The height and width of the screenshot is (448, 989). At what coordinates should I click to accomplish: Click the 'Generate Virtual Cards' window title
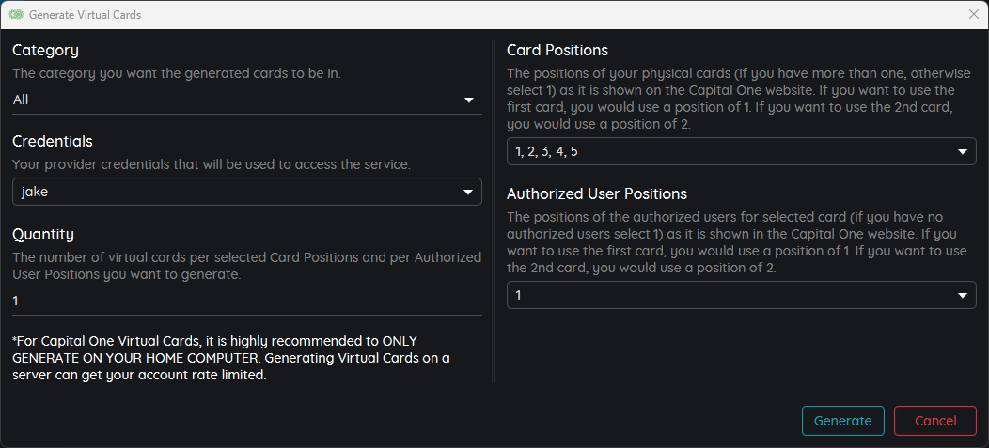(x=86, y=15)
